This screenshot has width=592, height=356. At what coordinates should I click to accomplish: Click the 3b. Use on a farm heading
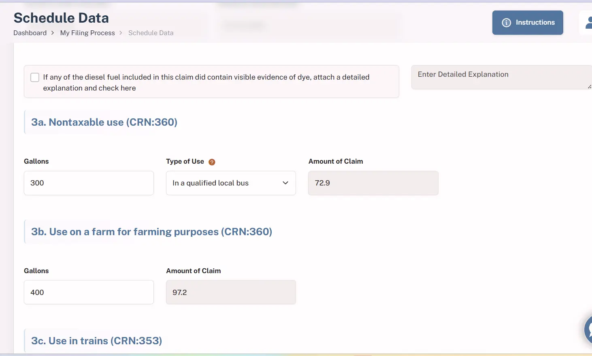click(151, 232)
